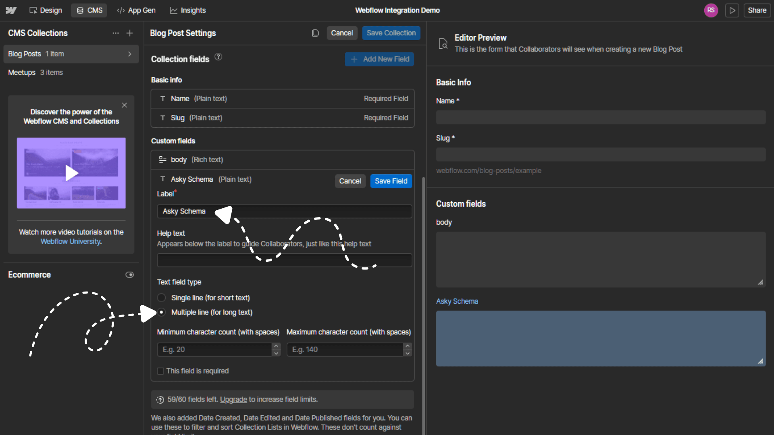774x435 pixels.
Task: Toggle Ecommerce panel visibility
Action: [129, 275]
